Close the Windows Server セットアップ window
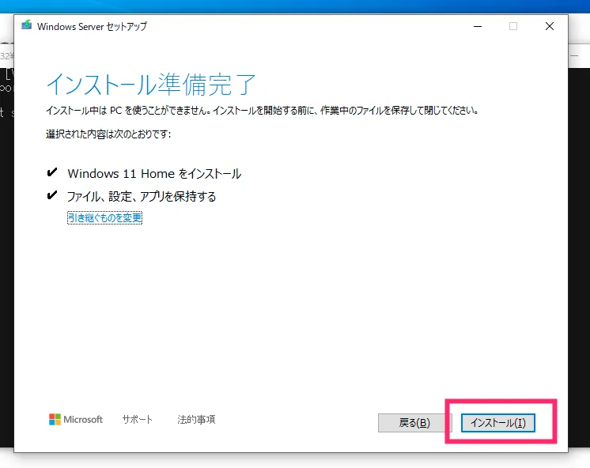The height and width of the screenshot is (468, 590). 550,26
